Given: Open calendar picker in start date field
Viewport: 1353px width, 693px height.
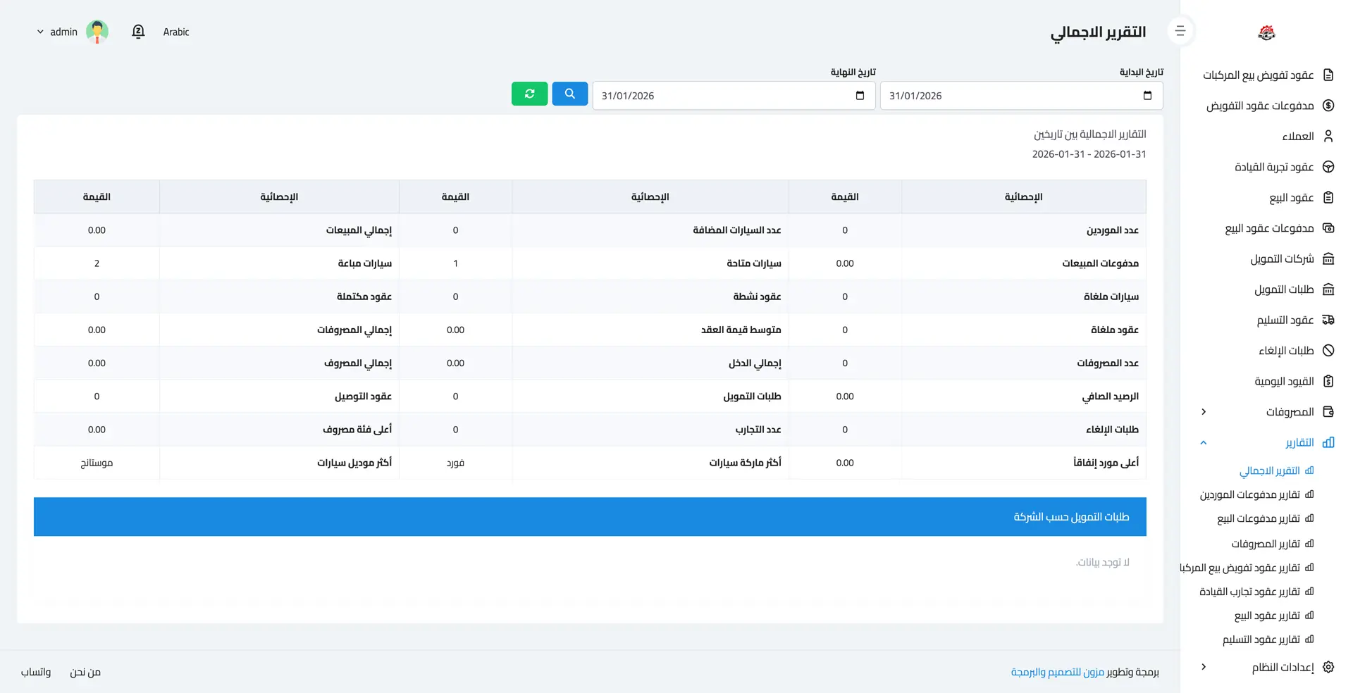Looking at the screenshot, I should (x=1147, y=96).
